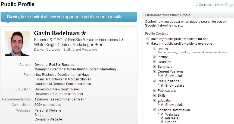Go back to Home Page link
This screenshot has width=234, height=124.
[x=214, y=5]
